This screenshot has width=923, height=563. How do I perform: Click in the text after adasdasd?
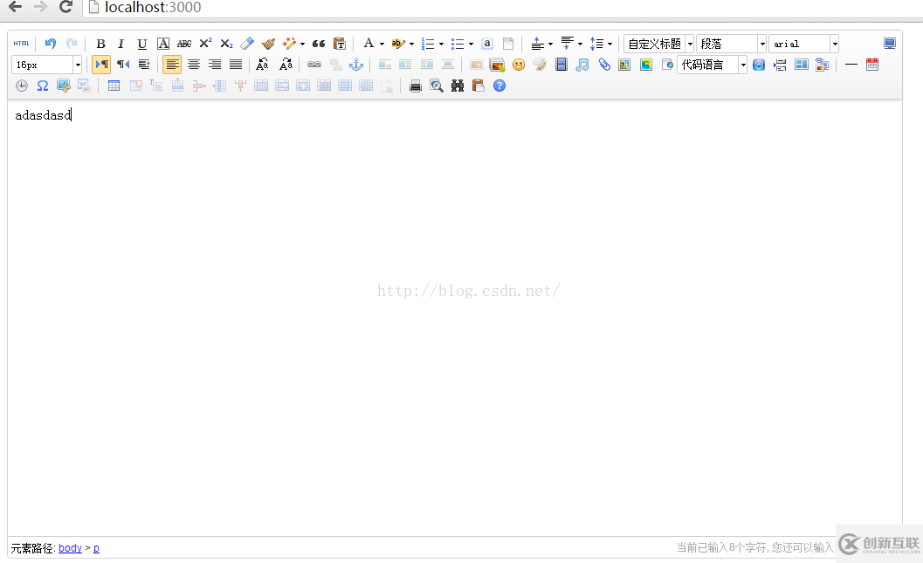pyautogui.click(x=72, y=115)
